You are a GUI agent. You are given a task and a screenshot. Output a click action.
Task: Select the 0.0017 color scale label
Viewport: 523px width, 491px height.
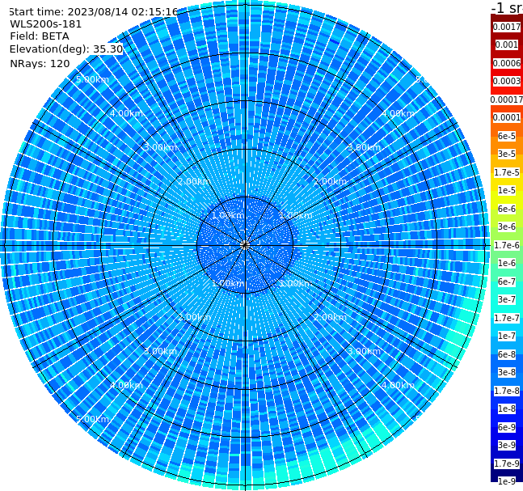point(507,27)
